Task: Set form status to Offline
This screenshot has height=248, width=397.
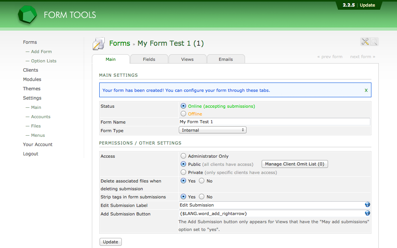Action: click(183, 114)
